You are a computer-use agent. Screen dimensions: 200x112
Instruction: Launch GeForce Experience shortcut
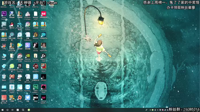click(x=27, y=56)
